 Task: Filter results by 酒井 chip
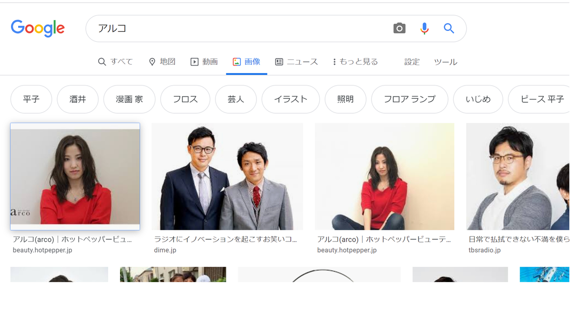coord(78,99)
